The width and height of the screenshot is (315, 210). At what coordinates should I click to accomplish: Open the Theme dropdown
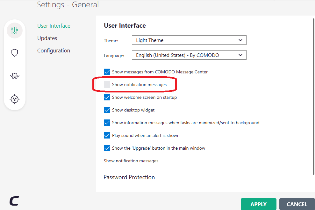pos(189,40)
